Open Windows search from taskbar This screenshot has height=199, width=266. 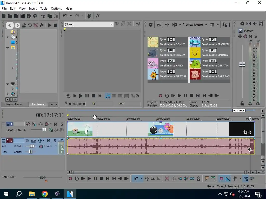tap(19, 194)
